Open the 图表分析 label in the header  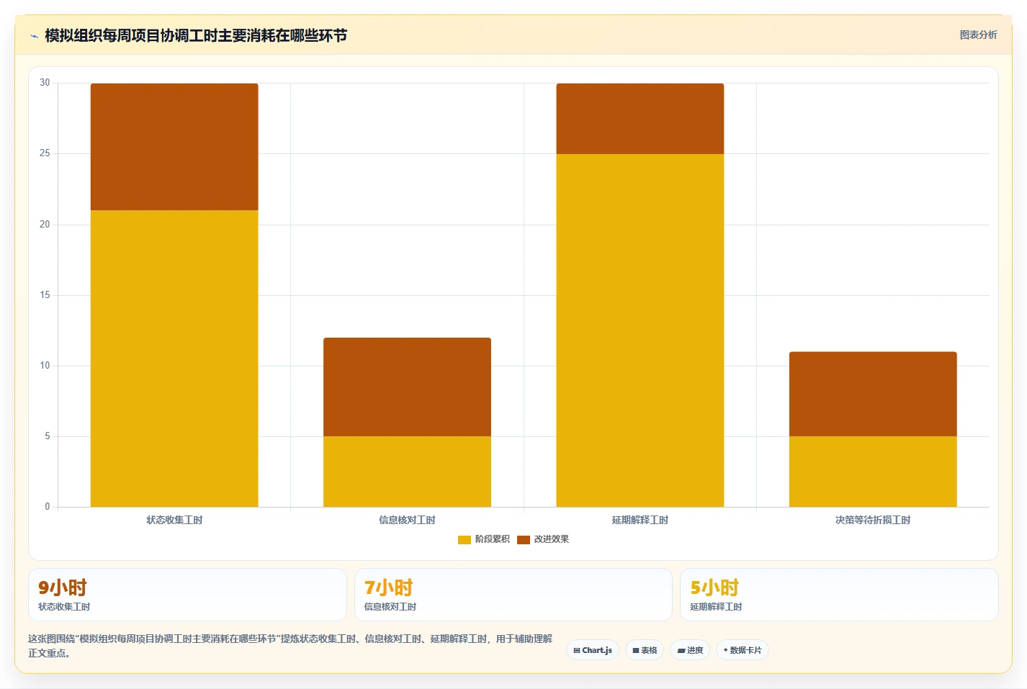pos(978,35)
